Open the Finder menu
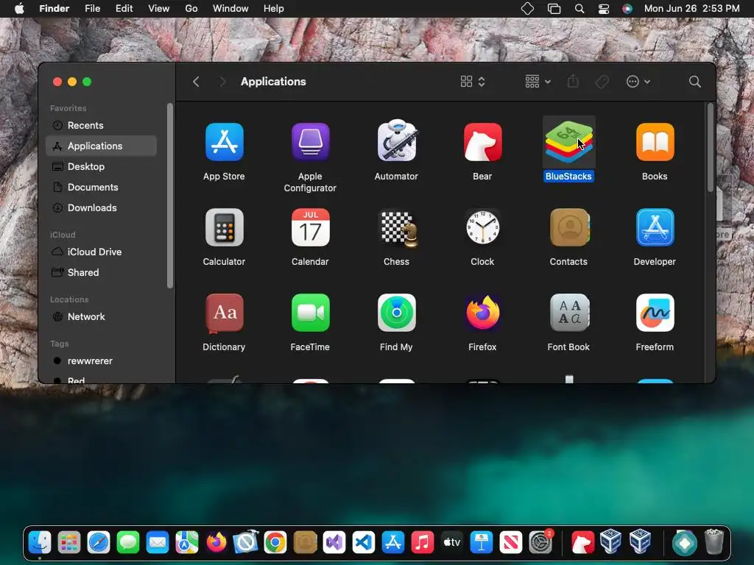Viewport: 754px width, 565px height. (54, 9)
